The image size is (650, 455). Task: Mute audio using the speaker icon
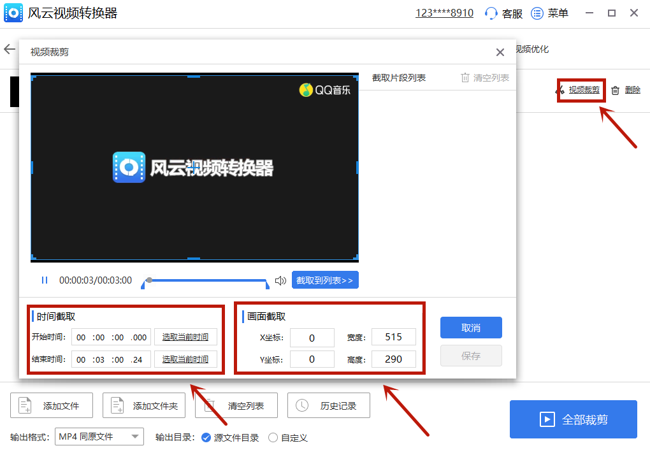[x=280, y=280]
